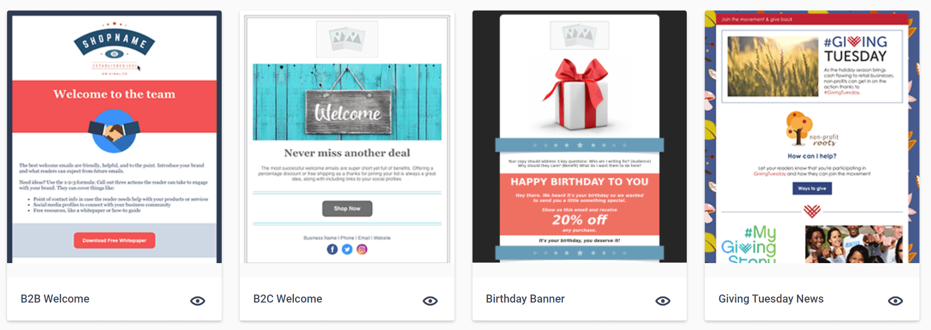Preview Giving Tuesday News via eye icon
This screenshot has height=330, width=931.
coord(895,301)
